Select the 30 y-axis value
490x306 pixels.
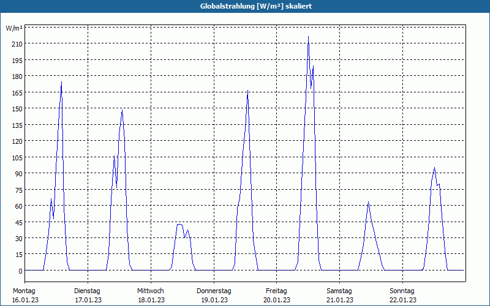click(x=19, y=239)
